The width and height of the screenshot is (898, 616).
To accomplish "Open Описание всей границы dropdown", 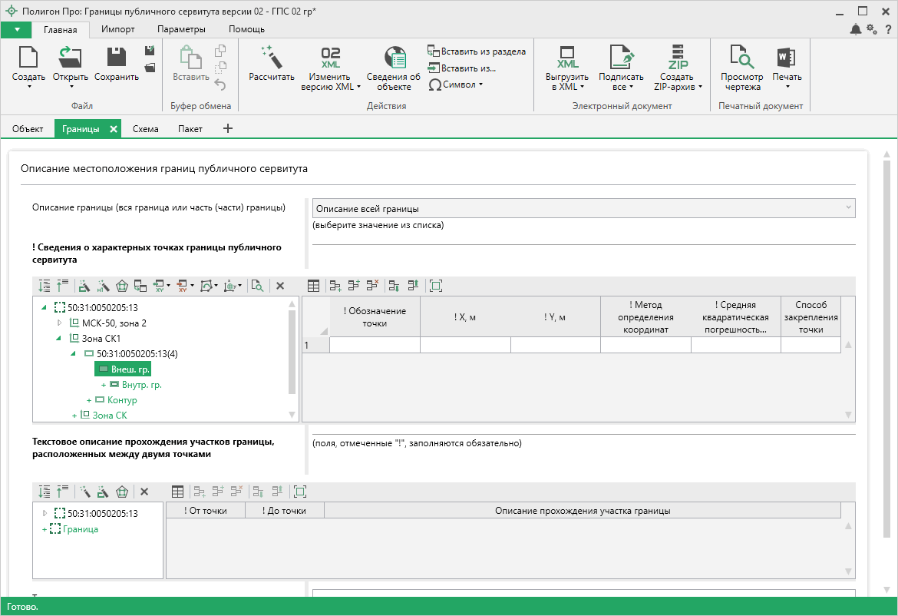I will [x=583, y=208].
